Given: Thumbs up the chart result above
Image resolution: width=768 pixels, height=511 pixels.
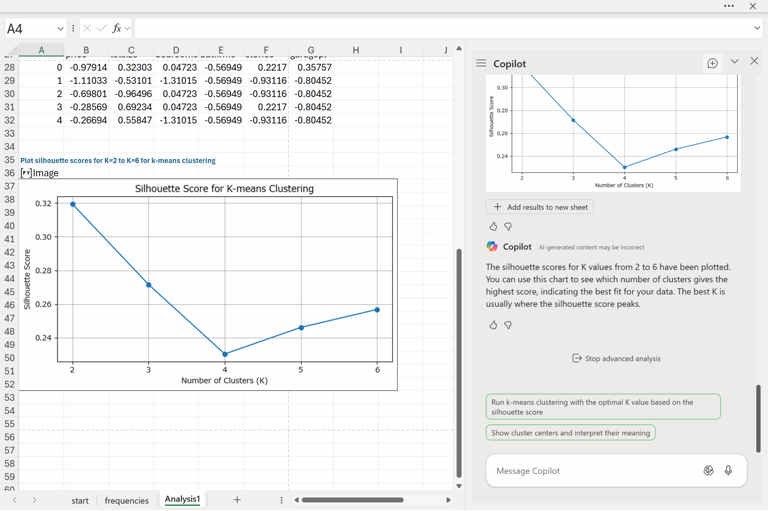Looking at the screenshot, I should 493,226.
